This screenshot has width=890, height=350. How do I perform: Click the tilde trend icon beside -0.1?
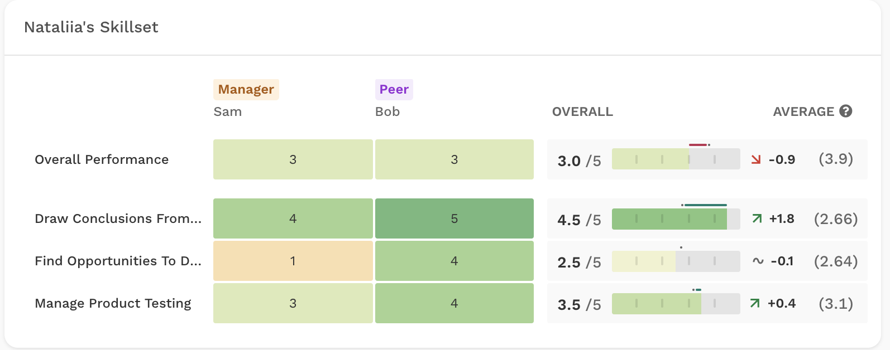758,261
